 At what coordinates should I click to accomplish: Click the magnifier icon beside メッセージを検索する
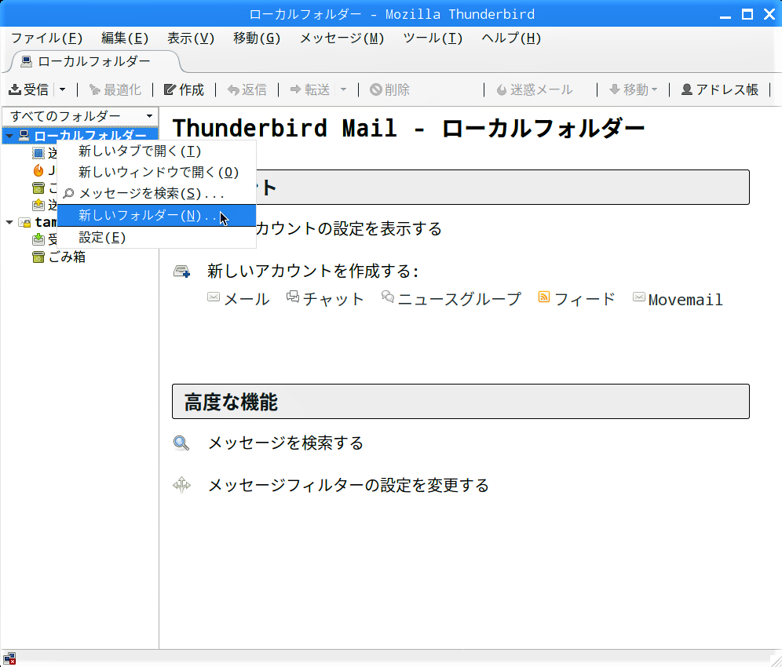(x=181, y=443)
